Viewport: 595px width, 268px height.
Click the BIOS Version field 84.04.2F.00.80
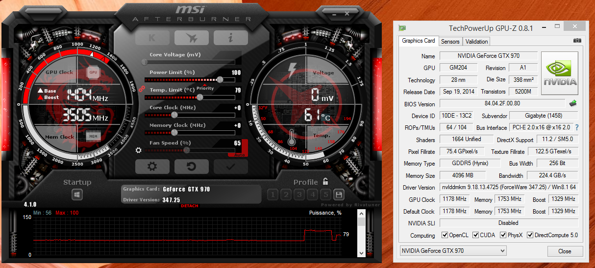click(502, 104)
